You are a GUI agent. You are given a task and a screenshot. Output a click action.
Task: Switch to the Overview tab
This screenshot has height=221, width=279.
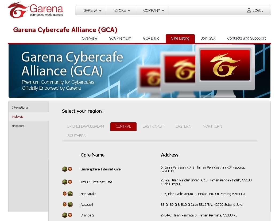(x=89, y=38)
